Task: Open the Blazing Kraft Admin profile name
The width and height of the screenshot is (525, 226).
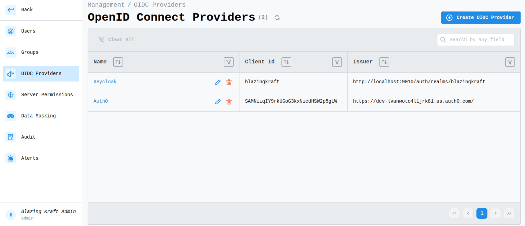Action: point(48,212)
